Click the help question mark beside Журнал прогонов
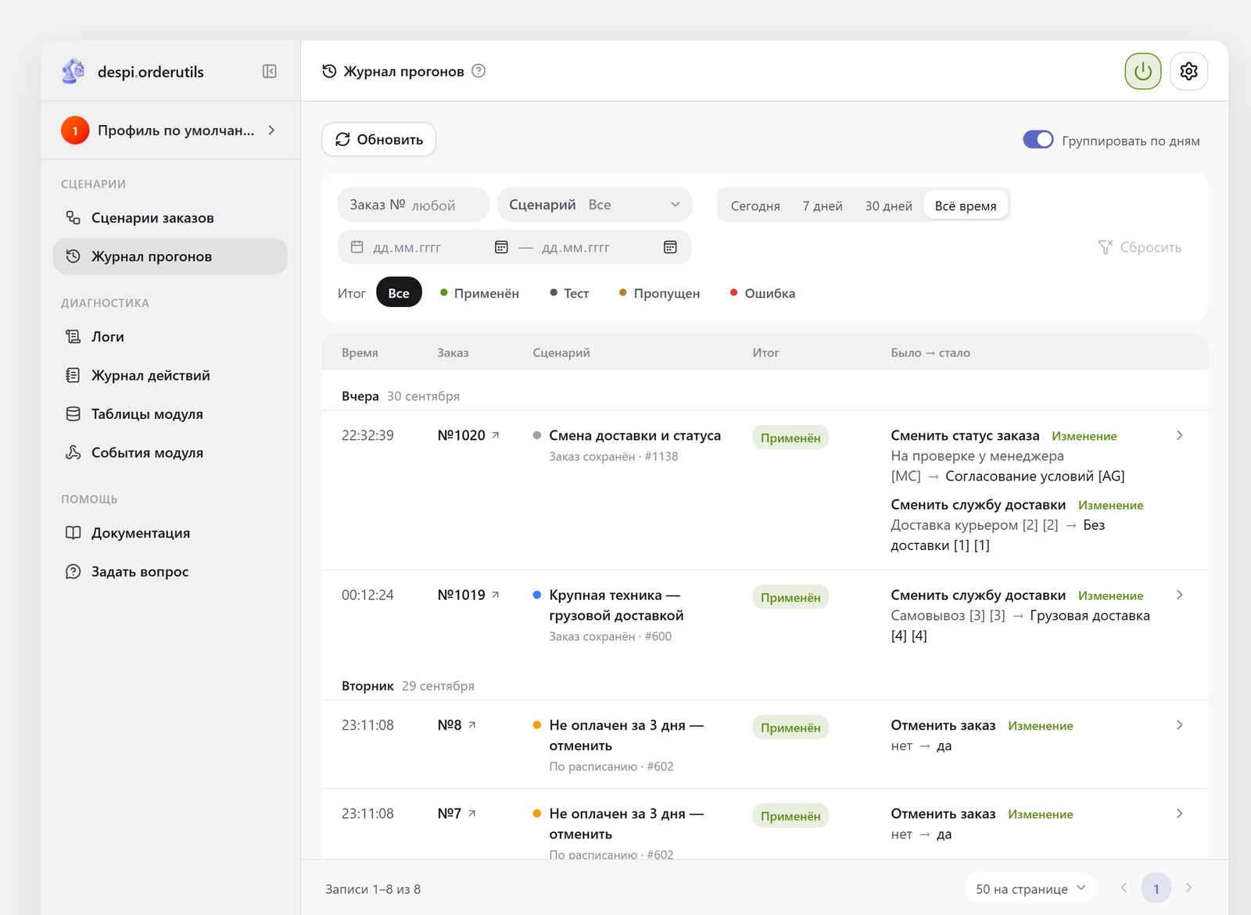The width and height of the screenshot is (1251, 915). coord(479,71)
